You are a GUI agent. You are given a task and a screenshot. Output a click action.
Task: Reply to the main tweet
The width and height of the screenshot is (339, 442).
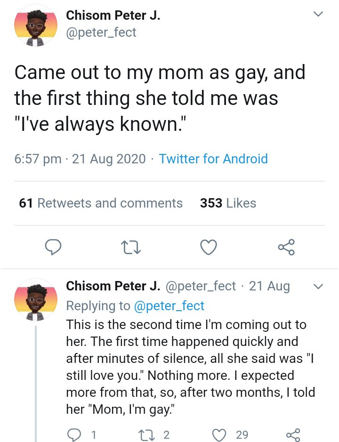pos(55,247)
